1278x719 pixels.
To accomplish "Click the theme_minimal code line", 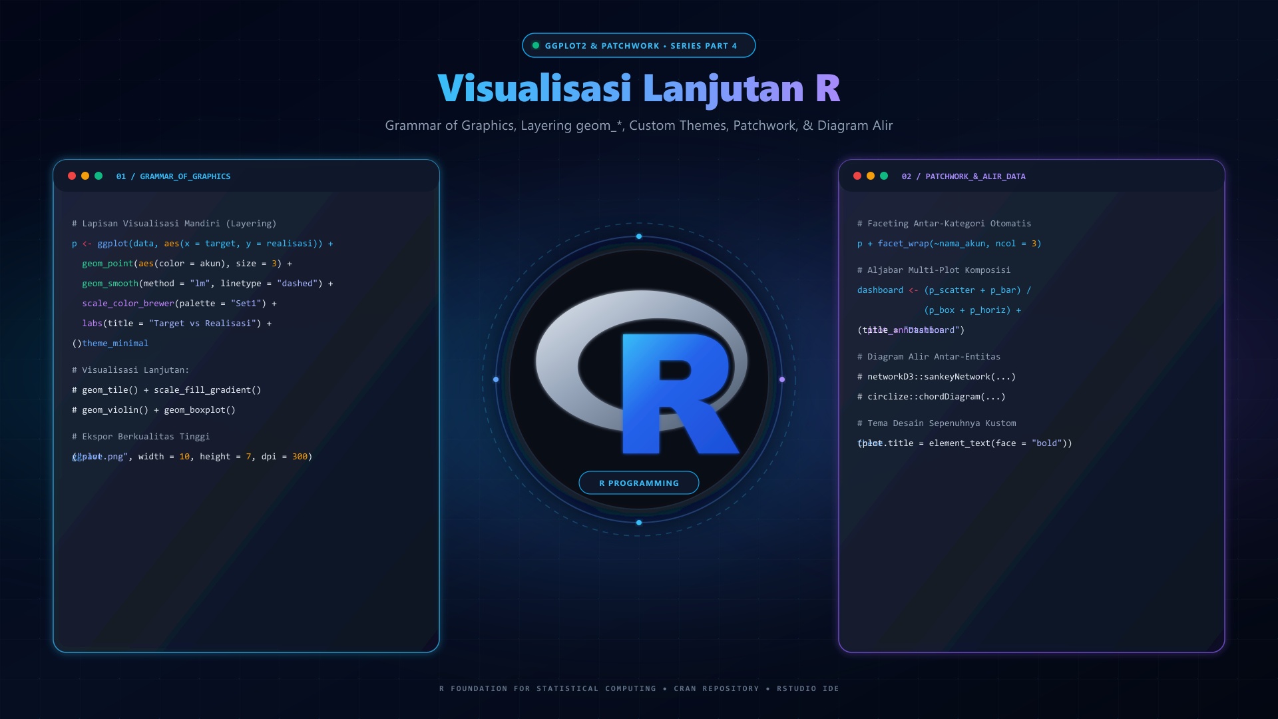I will pyautogui.click(x=110, y=344).
